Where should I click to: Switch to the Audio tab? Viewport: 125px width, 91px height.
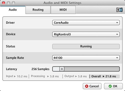pos(13,10)
